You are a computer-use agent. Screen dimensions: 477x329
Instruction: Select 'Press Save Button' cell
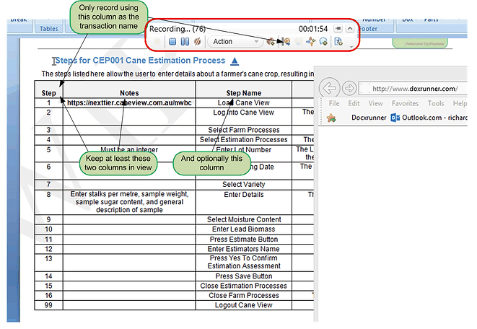click(244, 276)
